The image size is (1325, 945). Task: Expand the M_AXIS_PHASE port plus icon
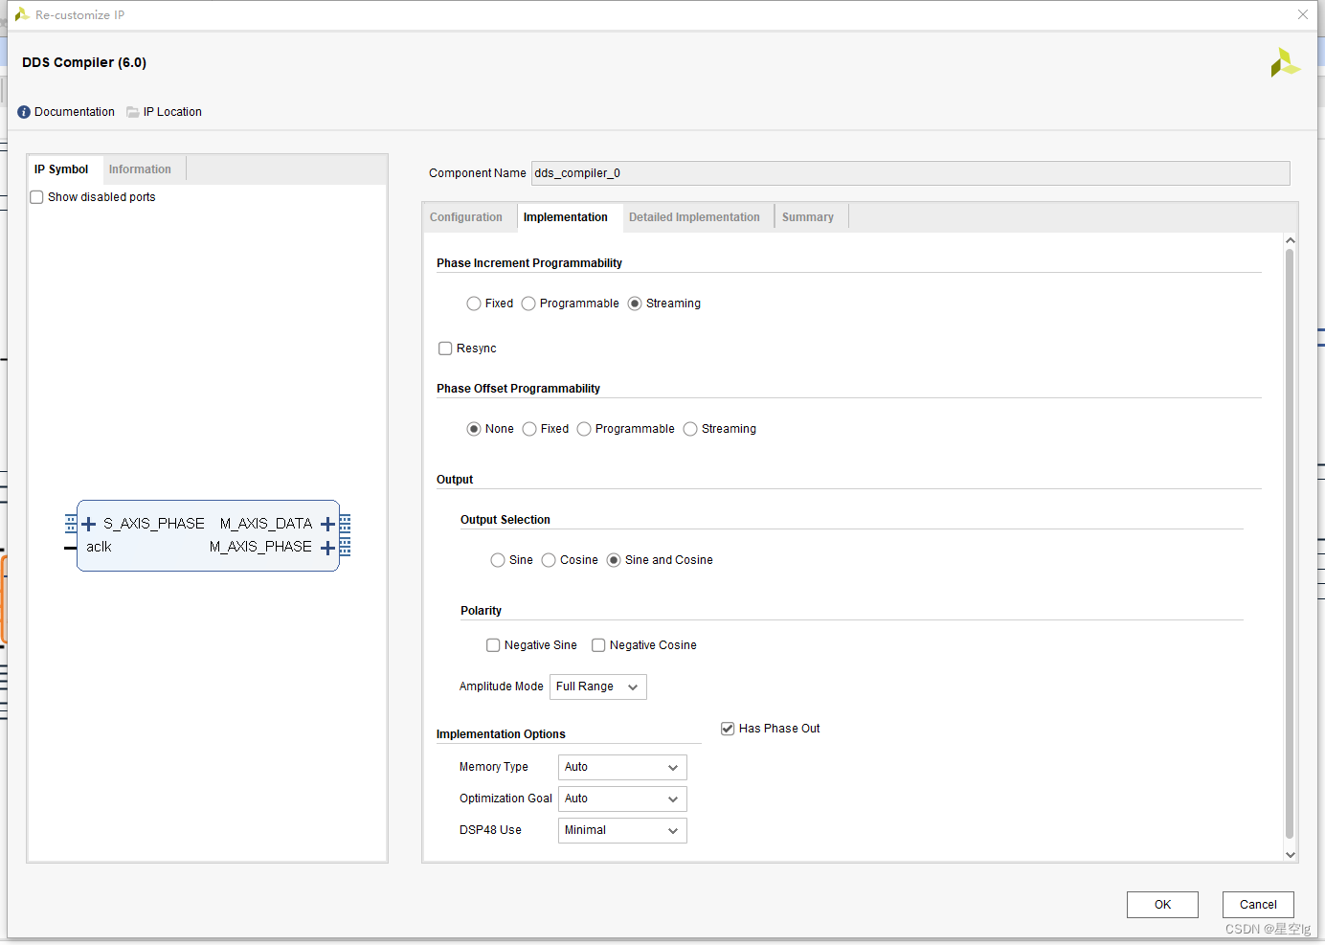(327, 548)
